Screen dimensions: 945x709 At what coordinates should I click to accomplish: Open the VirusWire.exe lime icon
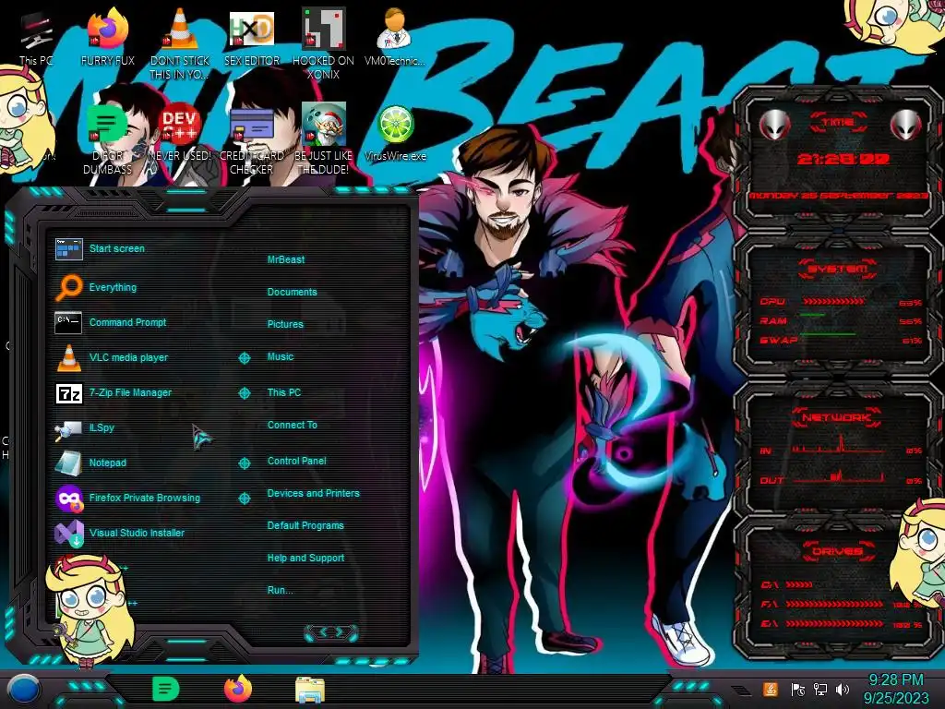tap(395, 133)
